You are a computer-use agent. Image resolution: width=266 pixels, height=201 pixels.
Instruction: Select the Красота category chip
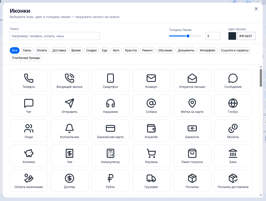tap(131, 50)
